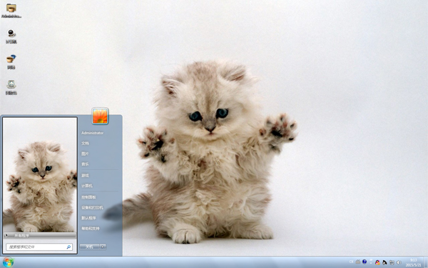The image size is (428, 268).
Task: Click the 关机 shutdown button
Action: [x=89, y=247]
